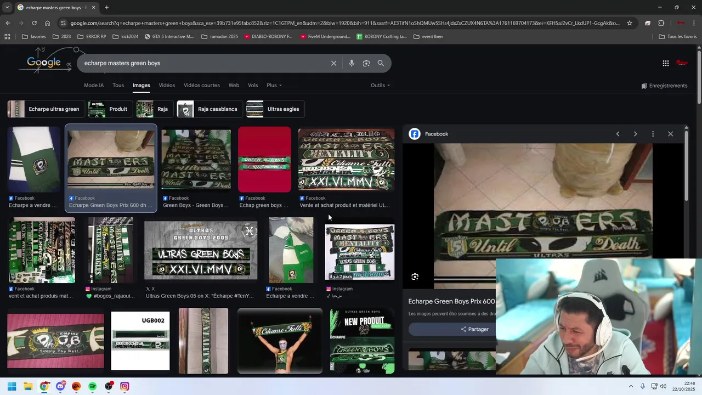Open the '#bogos_rajaoui' Instagram thumbnail
Screen dimensions: 702x395
[x=110, y=250]
